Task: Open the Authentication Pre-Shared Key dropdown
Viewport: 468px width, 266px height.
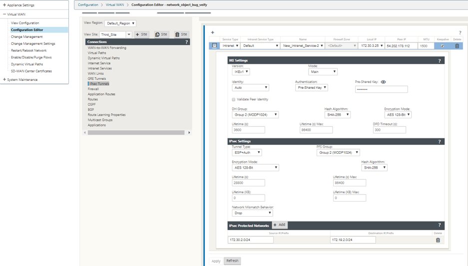Action: click(x=311, y=88)
